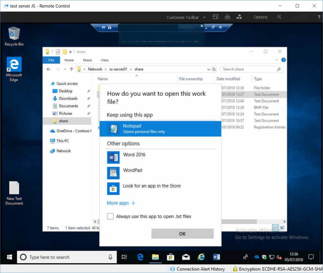Click chevron after ss-server01 in breadcrumb
This screenshot has height=273, width=323.
click(131, 69)
